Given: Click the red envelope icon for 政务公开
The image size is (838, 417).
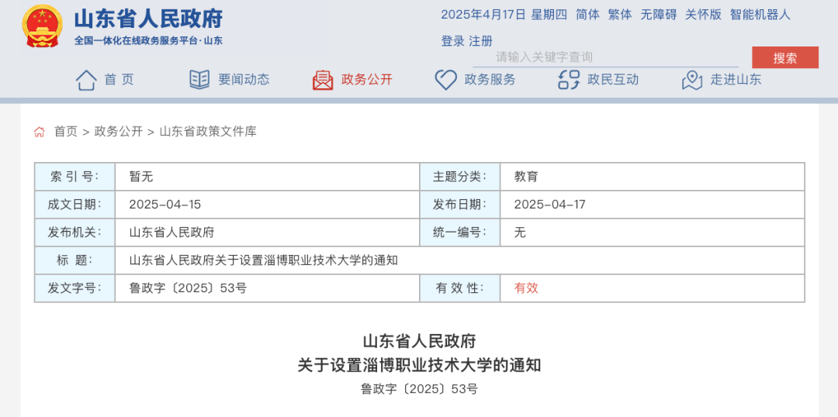Looking at the screenshot, I should [323, 80].
